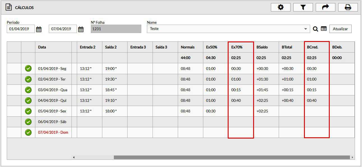Click the filter funnel icon
The width and height of the screenshot is (362, 167).
coord(303,8)
